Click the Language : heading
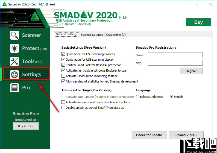 [x=144, y=90]
